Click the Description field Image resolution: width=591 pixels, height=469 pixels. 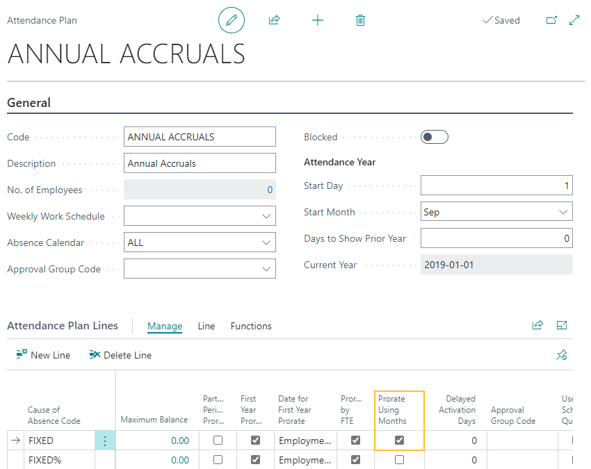pyautogui.click(x=200, y=163)
